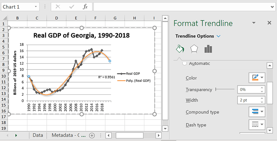Click the Width 2 pt field
This screenshot has height=141, width=277.
coord(249,100)
